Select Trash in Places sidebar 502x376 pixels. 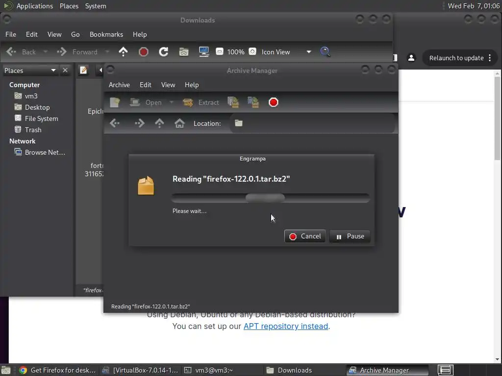tap(33, 129)
